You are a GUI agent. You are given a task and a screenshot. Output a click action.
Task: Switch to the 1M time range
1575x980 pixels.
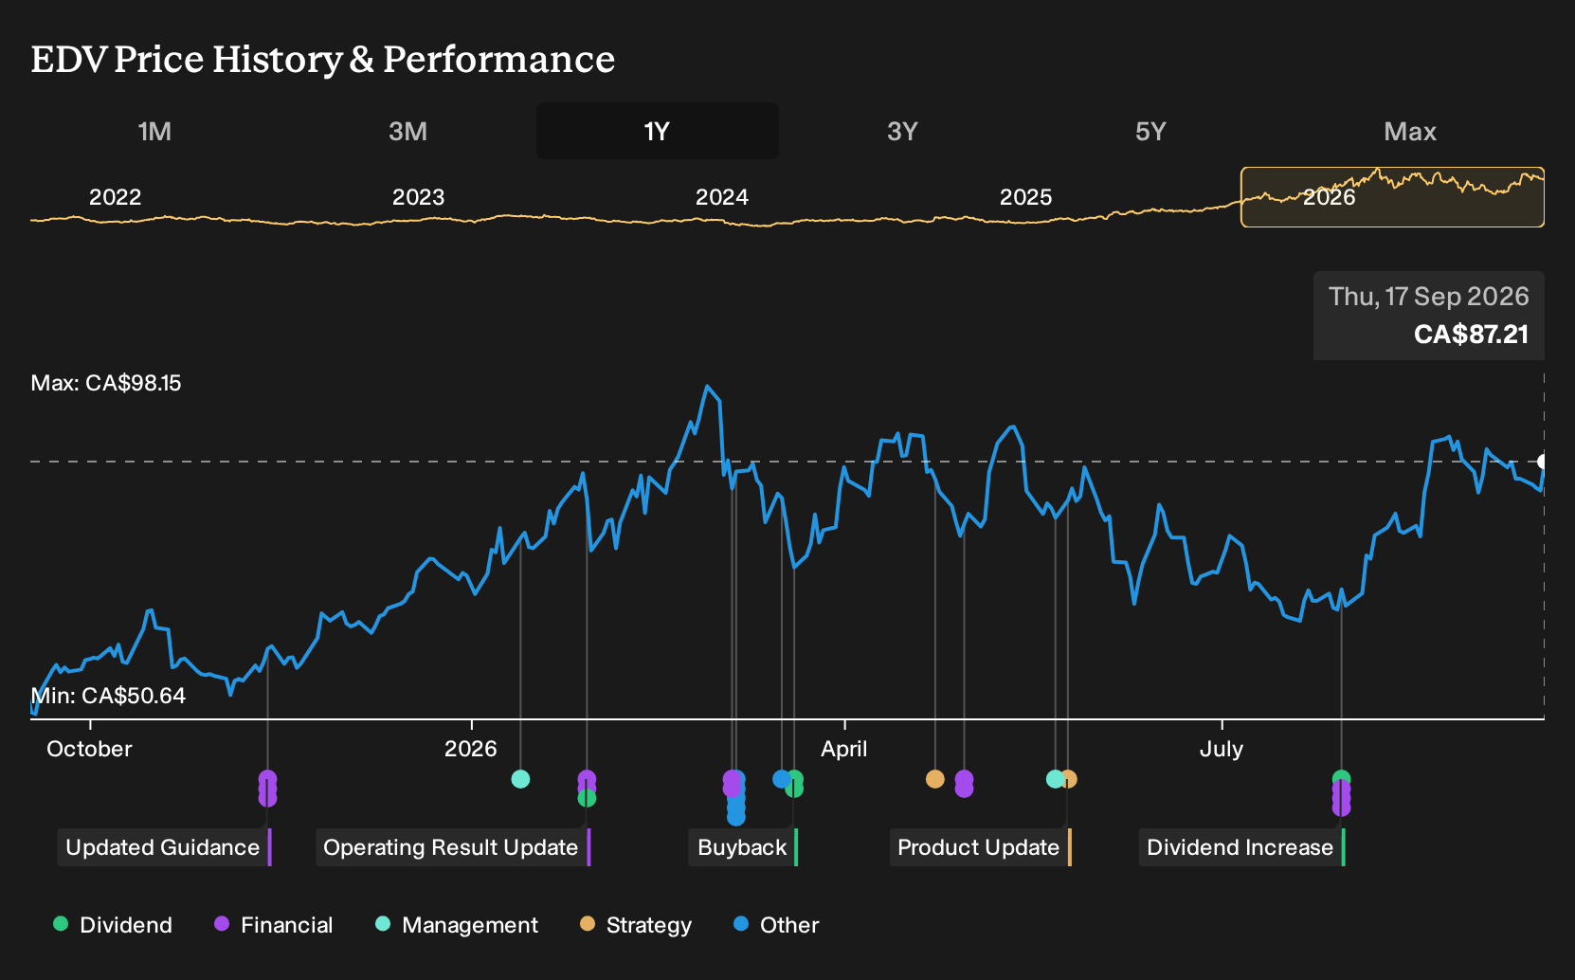point(154,131)
